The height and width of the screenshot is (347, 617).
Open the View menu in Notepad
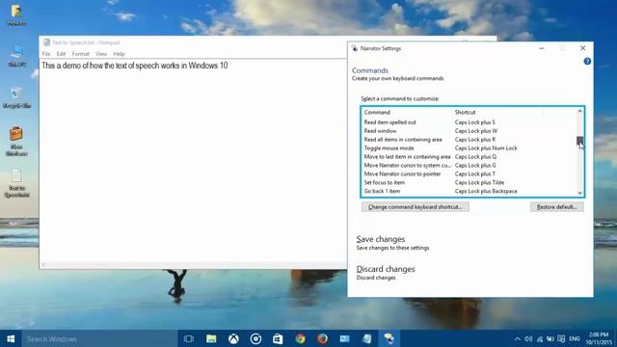click(x=101, y=54)
